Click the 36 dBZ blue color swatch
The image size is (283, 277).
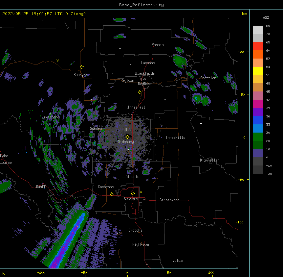pyautogui.click(x=258, y=120)
